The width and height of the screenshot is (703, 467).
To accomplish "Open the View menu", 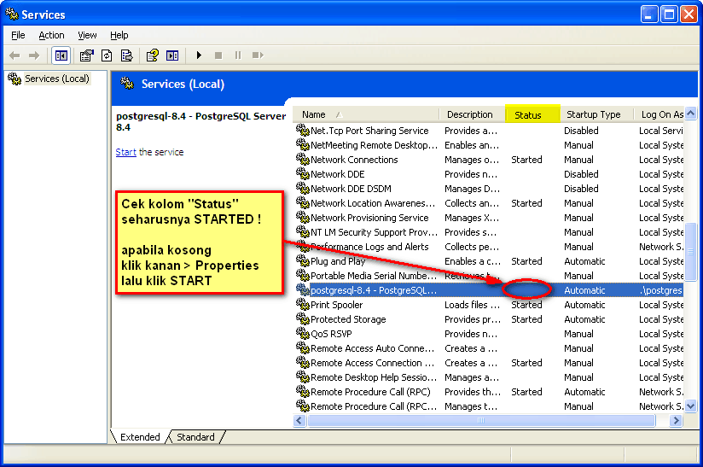I will pos(87,35).
